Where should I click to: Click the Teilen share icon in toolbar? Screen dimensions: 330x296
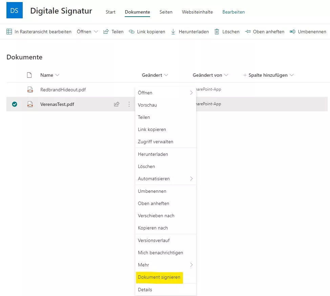point(107,32)
